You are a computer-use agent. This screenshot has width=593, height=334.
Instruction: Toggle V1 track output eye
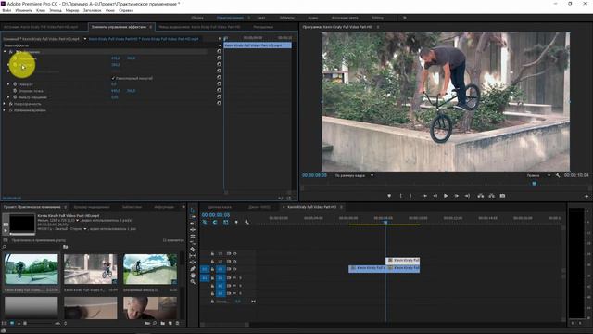coord(234,269)
